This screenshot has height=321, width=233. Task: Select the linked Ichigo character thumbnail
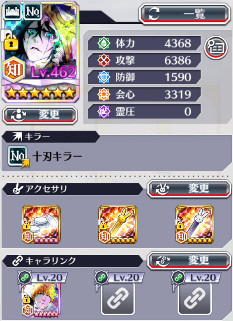tap(41, 300)
